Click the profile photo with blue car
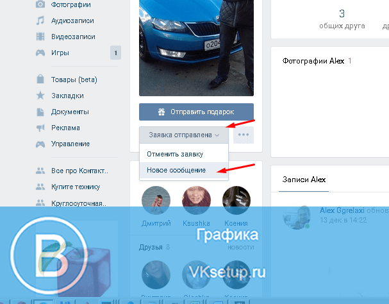 coord(196,47)
